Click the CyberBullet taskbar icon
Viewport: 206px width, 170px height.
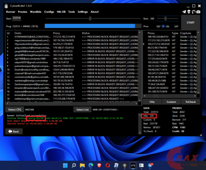133,165
